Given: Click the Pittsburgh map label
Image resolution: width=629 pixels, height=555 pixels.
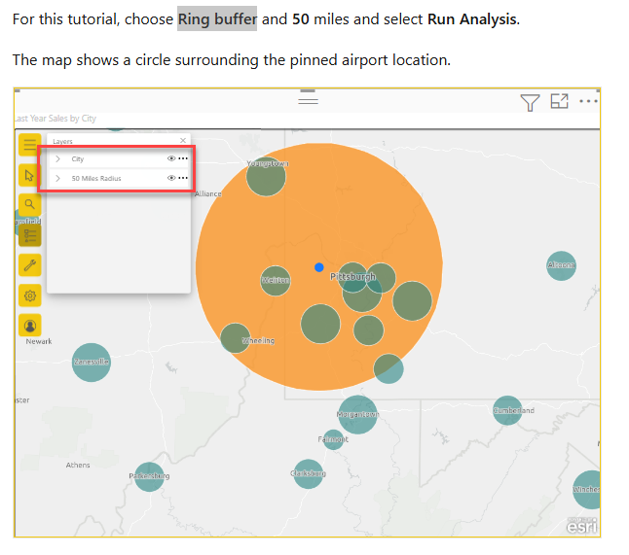Looking at the screenshot, I should [x=352, y=277].
